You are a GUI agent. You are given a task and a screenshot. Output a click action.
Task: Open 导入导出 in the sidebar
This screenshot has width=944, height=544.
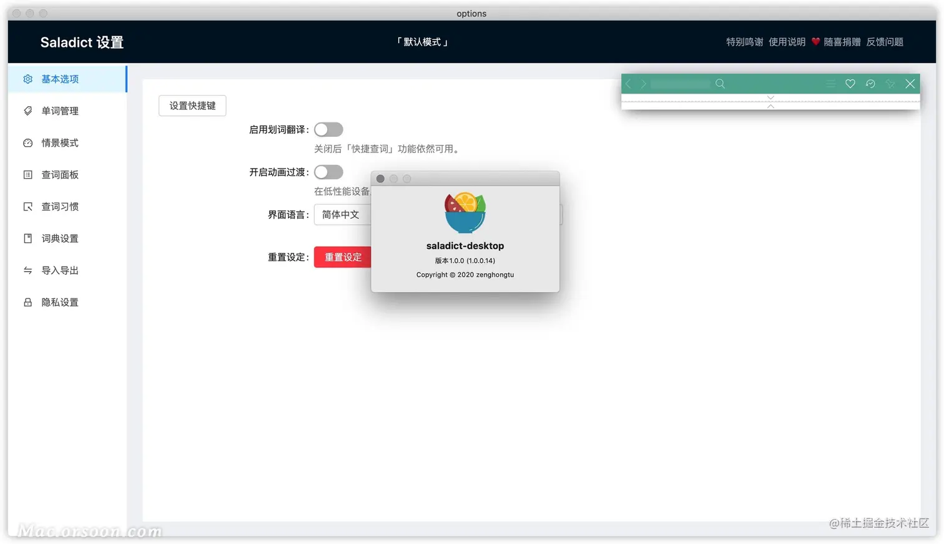[x=67, y=270]
